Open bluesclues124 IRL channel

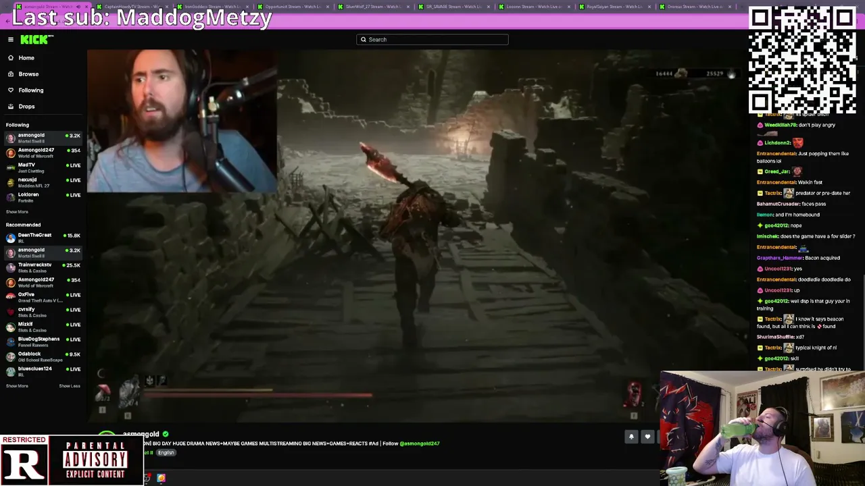click(43, 371)
